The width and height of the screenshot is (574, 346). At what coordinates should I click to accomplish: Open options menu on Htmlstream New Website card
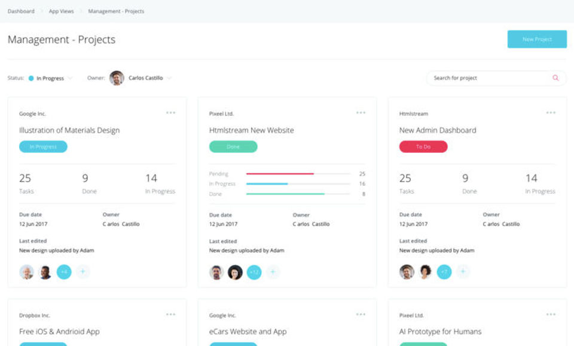(361, 113)
